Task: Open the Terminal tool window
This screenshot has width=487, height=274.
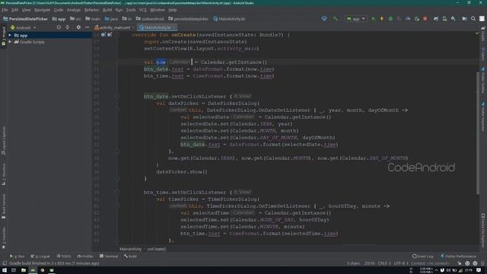Action: [109, 256]
